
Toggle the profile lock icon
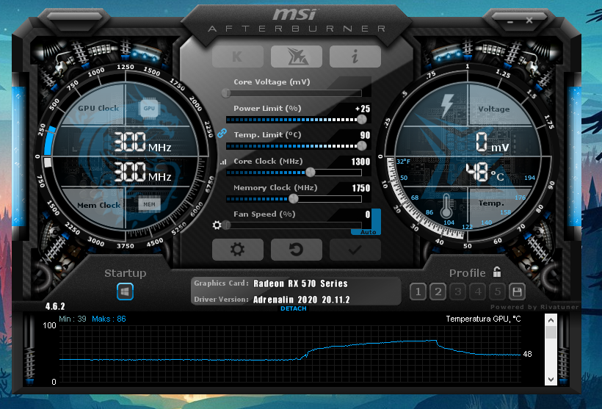(497, 272)
